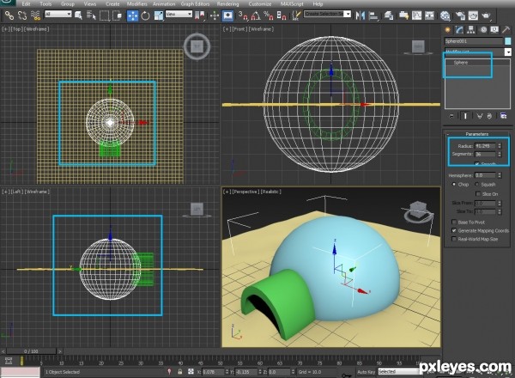515x378 pixels.
Task: Activate the Select and Scale tool
Action: 159,15
